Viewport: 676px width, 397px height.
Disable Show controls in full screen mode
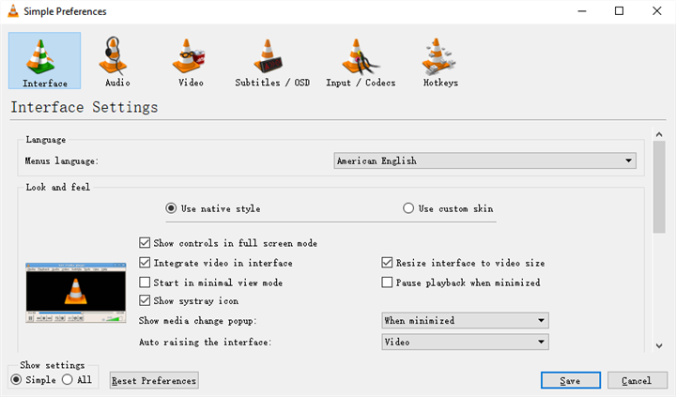point(145,243)
